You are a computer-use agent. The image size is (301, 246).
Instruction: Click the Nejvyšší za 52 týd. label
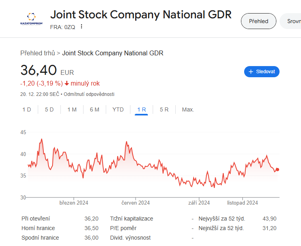click(222, 219)
